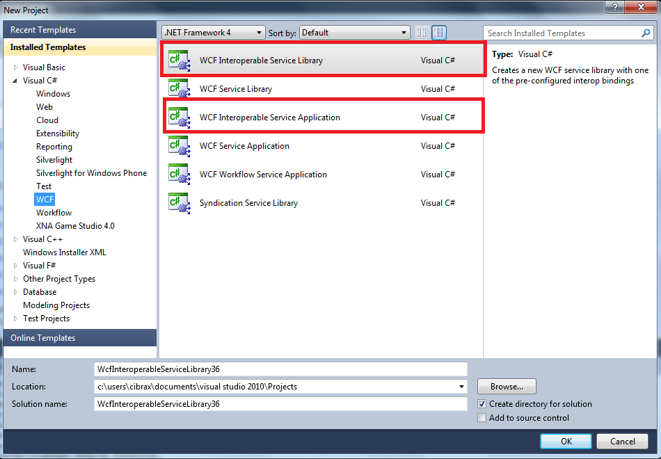The height and width of the screenshot is (459, 661).
Task: Click the WCF Workflow Service Application icon
Action: click(x=179, y=175)
